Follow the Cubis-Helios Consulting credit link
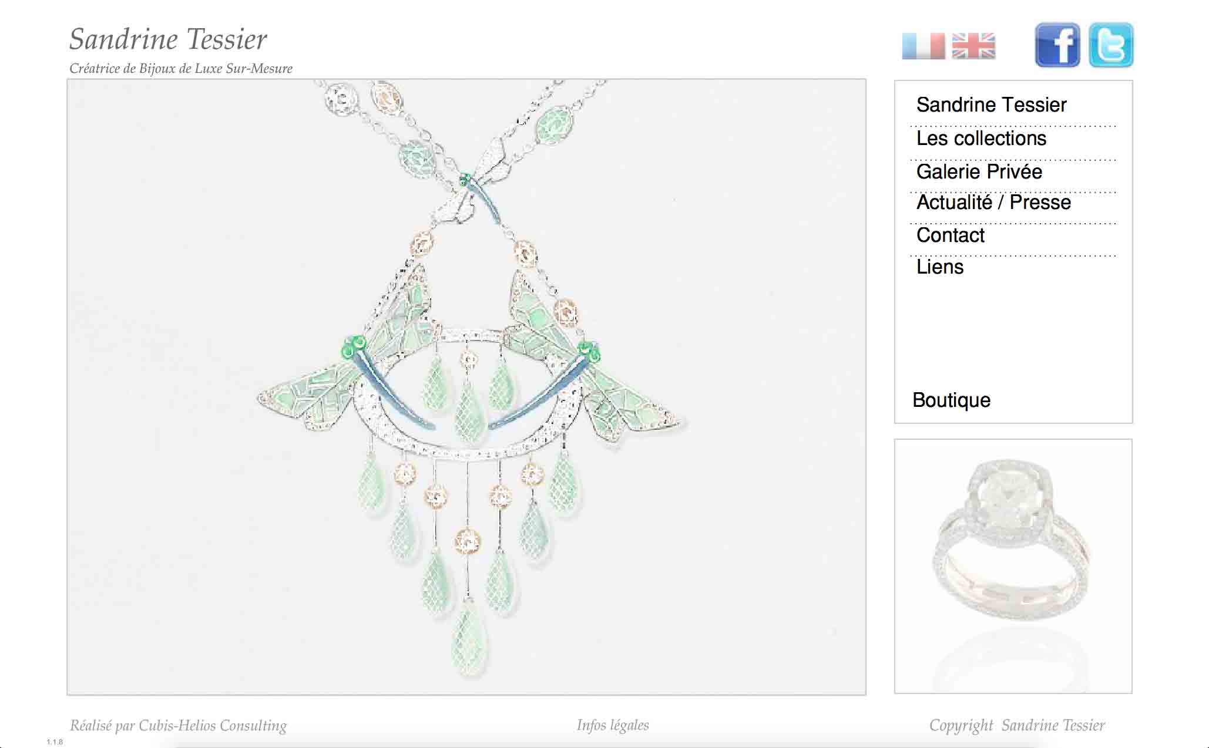 (178, 726)
